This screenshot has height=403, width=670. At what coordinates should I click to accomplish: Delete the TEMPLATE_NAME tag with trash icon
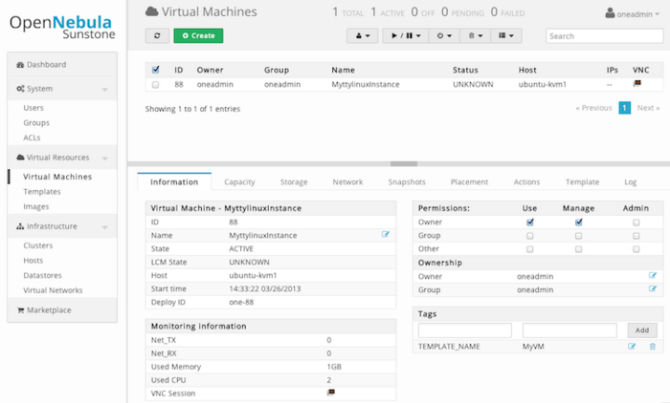point(653,346)
